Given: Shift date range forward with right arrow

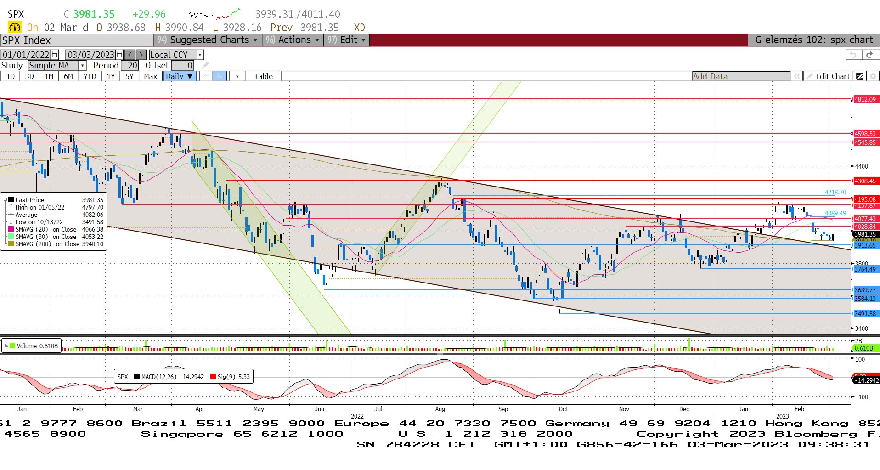Looking at the screenshot, I should [141, 55].
